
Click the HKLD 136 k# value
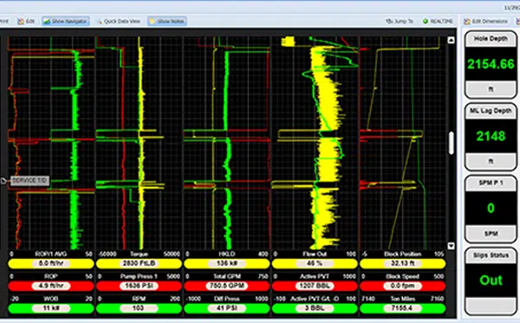227,264
